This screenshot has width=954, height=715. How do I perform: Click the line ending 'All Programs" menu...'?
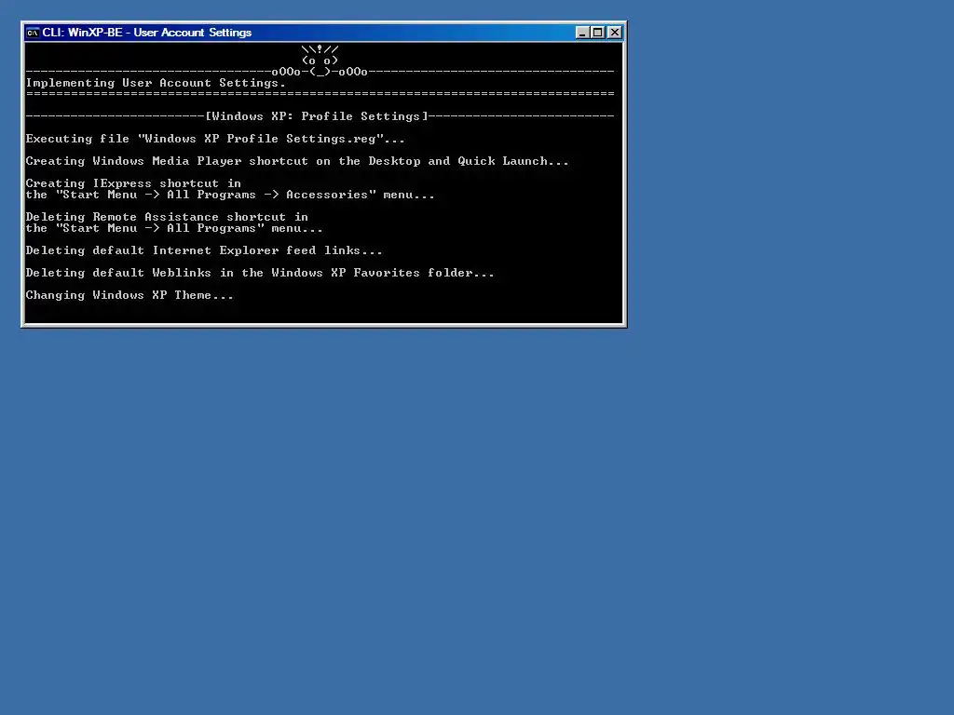pos(174,228)
